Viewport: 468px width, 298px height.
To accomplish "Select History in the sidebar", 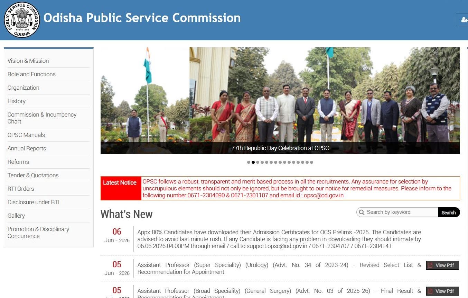I will 17,101.
